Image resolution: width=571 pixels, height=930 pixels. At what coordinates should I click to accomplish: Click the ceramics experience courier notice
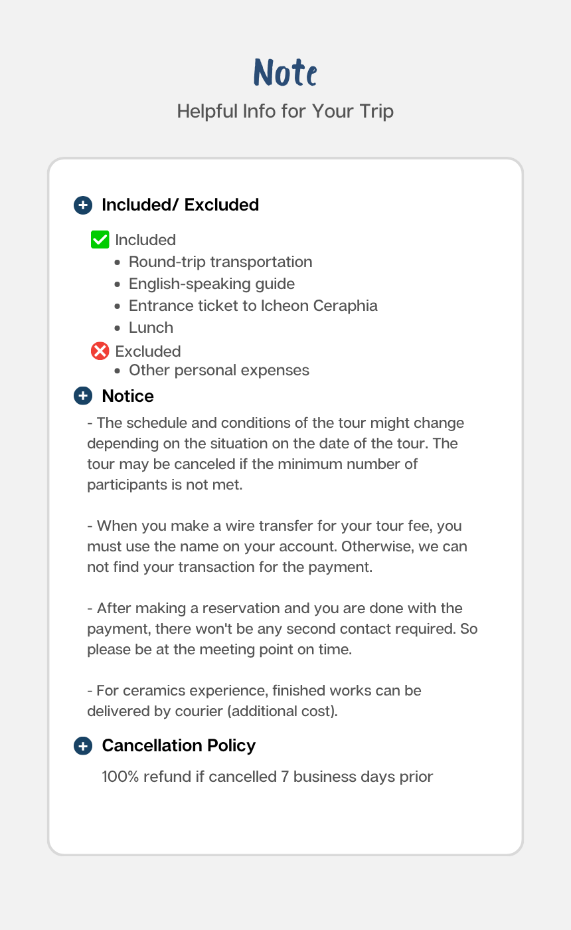coord(254,701)
